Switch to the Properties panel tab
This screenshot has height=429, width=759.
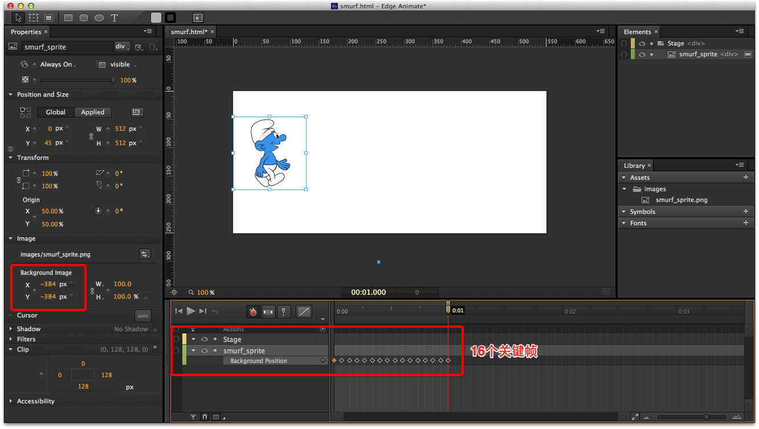26,32
